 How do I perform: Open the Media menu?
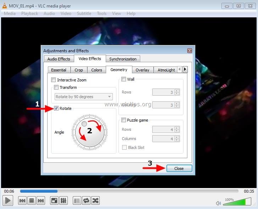(x=10, y=14)
